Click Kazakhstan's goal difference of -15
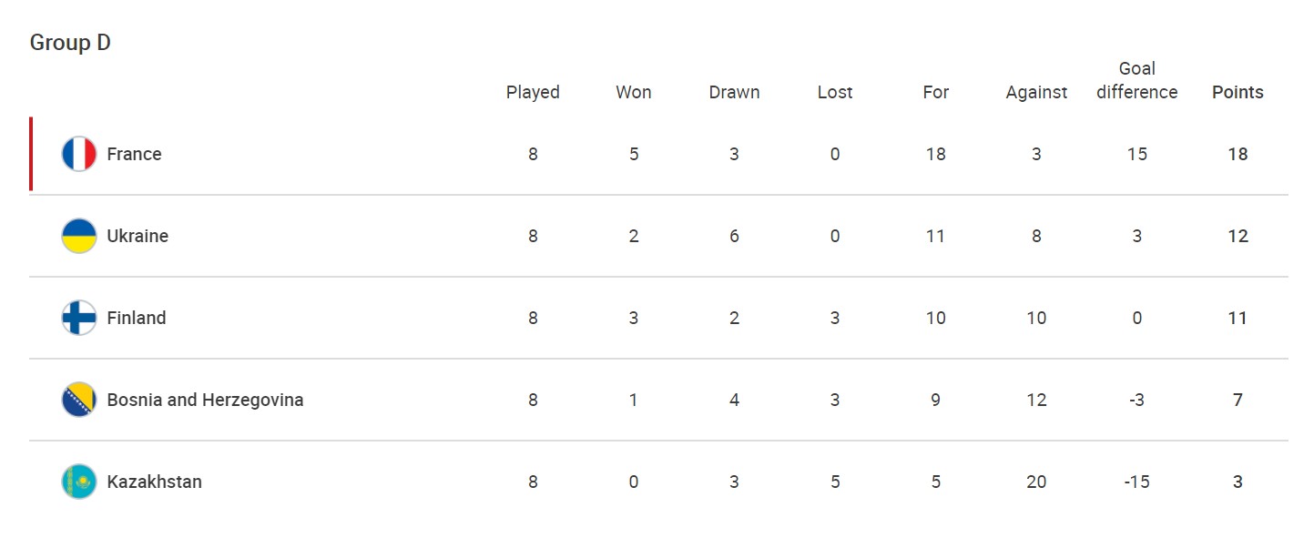This screenshot has height=538, width=1314. [x=1136, y=482]
